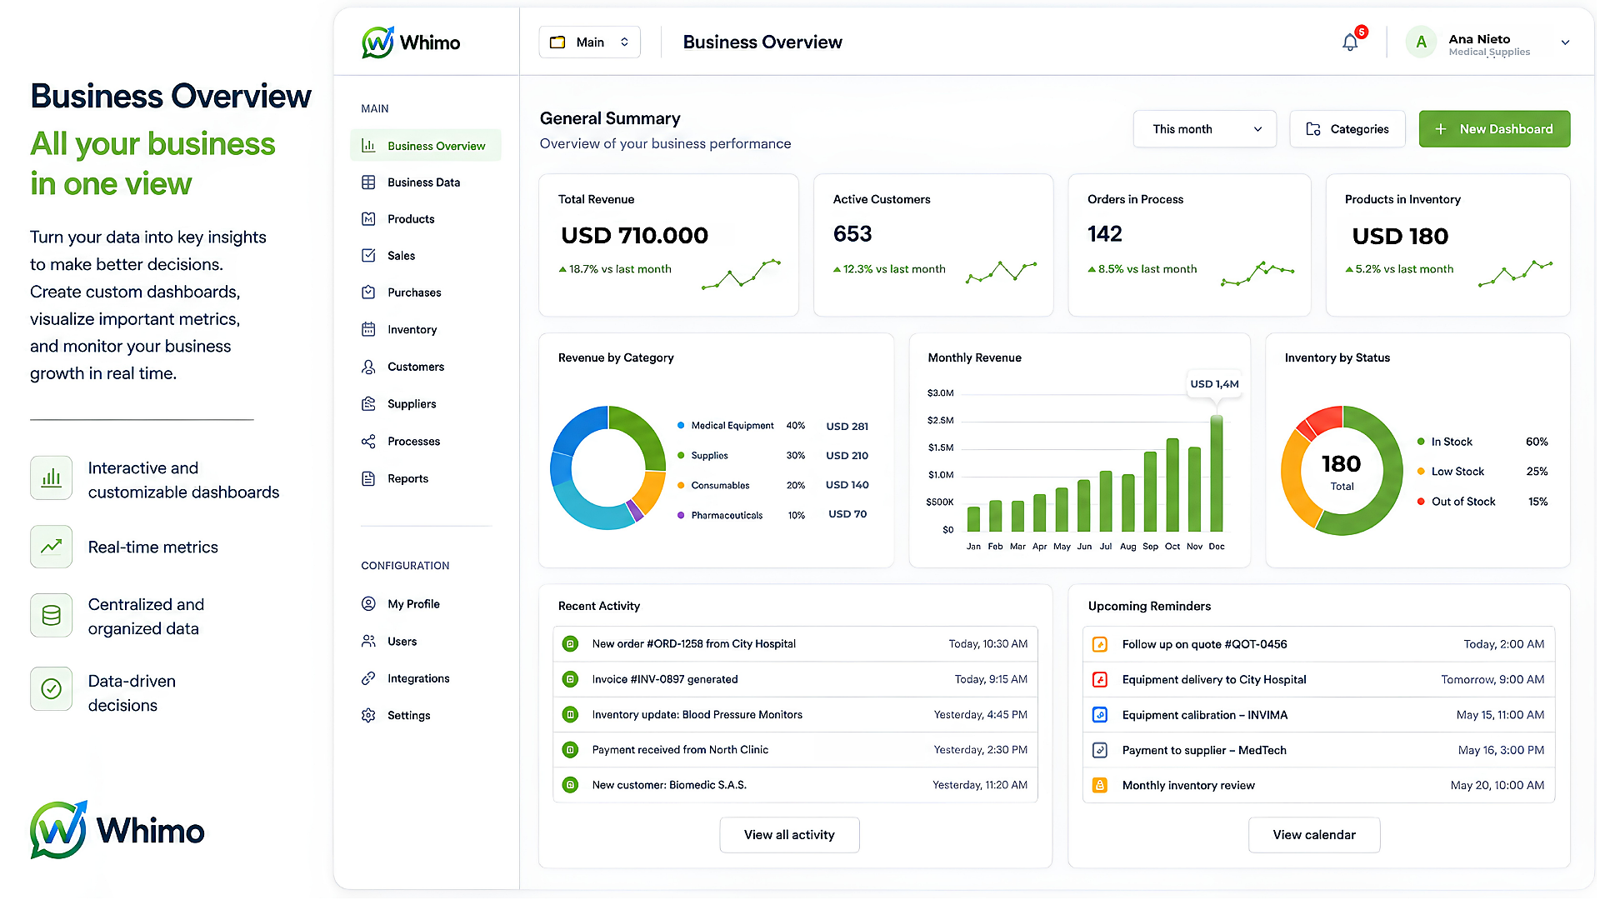Screen dimensions: 1600x900
Task: Click the Sales checkmark icon
Action: pos(368,256)
